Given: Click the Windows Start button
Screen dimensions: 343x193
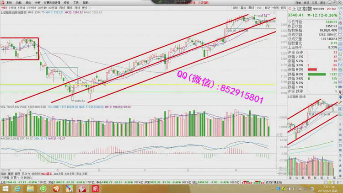Looking at the screenshot, I should (x=5, y=188).
